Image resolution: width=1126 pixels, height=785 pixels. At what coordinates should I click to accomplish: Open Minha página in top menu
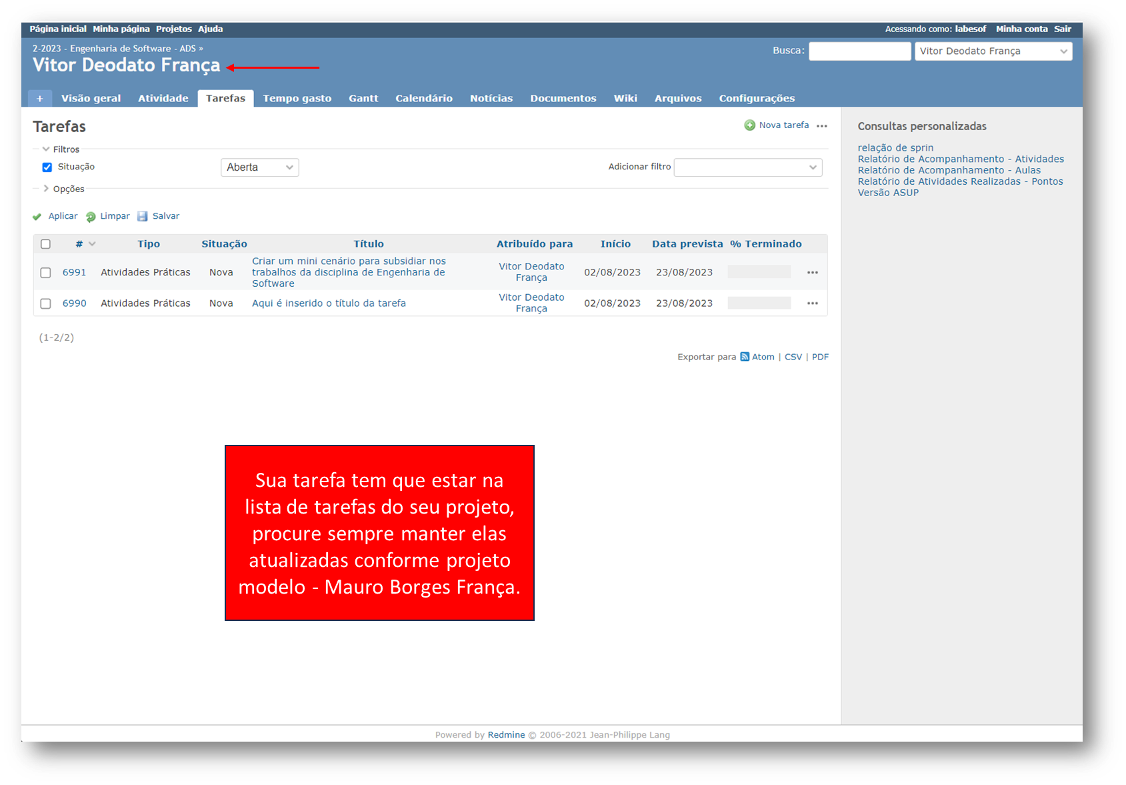tap(121, 29)
